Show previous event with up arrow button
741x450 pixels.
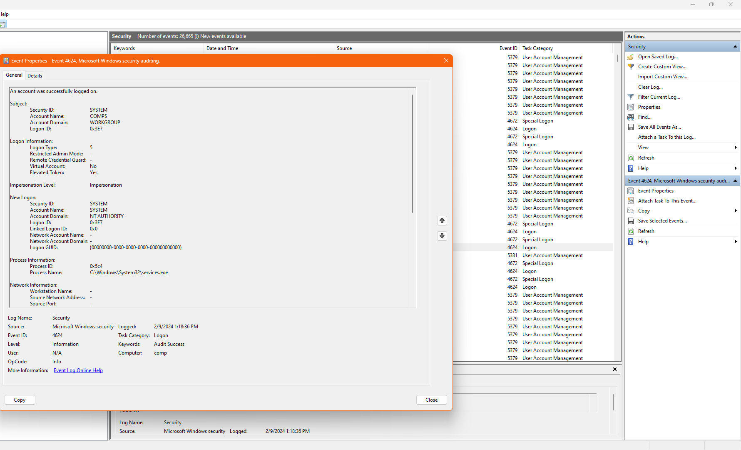coord(442,220)
